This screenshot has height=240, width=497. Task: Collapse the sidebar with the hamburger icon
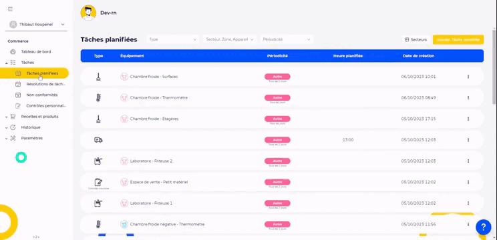coord(10,9)
